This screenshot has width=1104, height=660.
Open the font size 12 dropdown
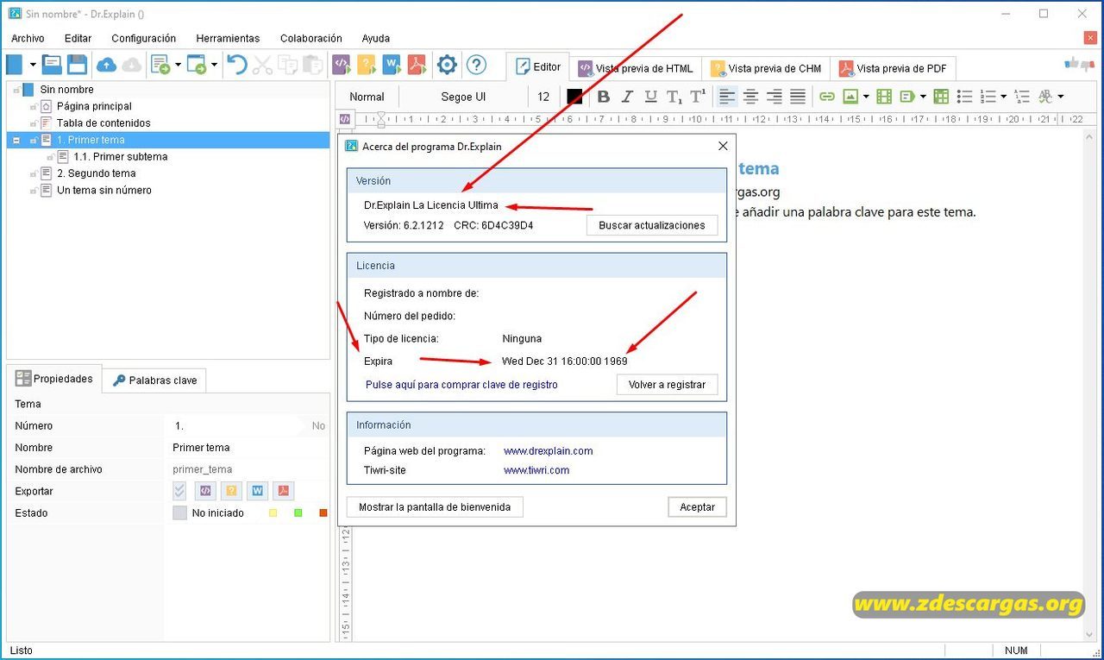coord(543,97)
